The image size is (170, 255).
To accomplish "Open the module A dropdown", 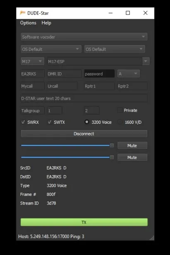I will pyautogui.click(x=129, y=74).
